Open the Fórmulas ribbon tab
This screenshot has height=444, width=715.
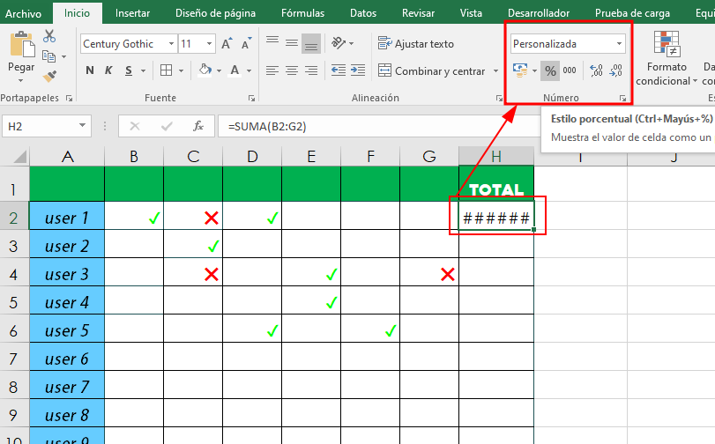pyautogui.click(x=302, y=13)
